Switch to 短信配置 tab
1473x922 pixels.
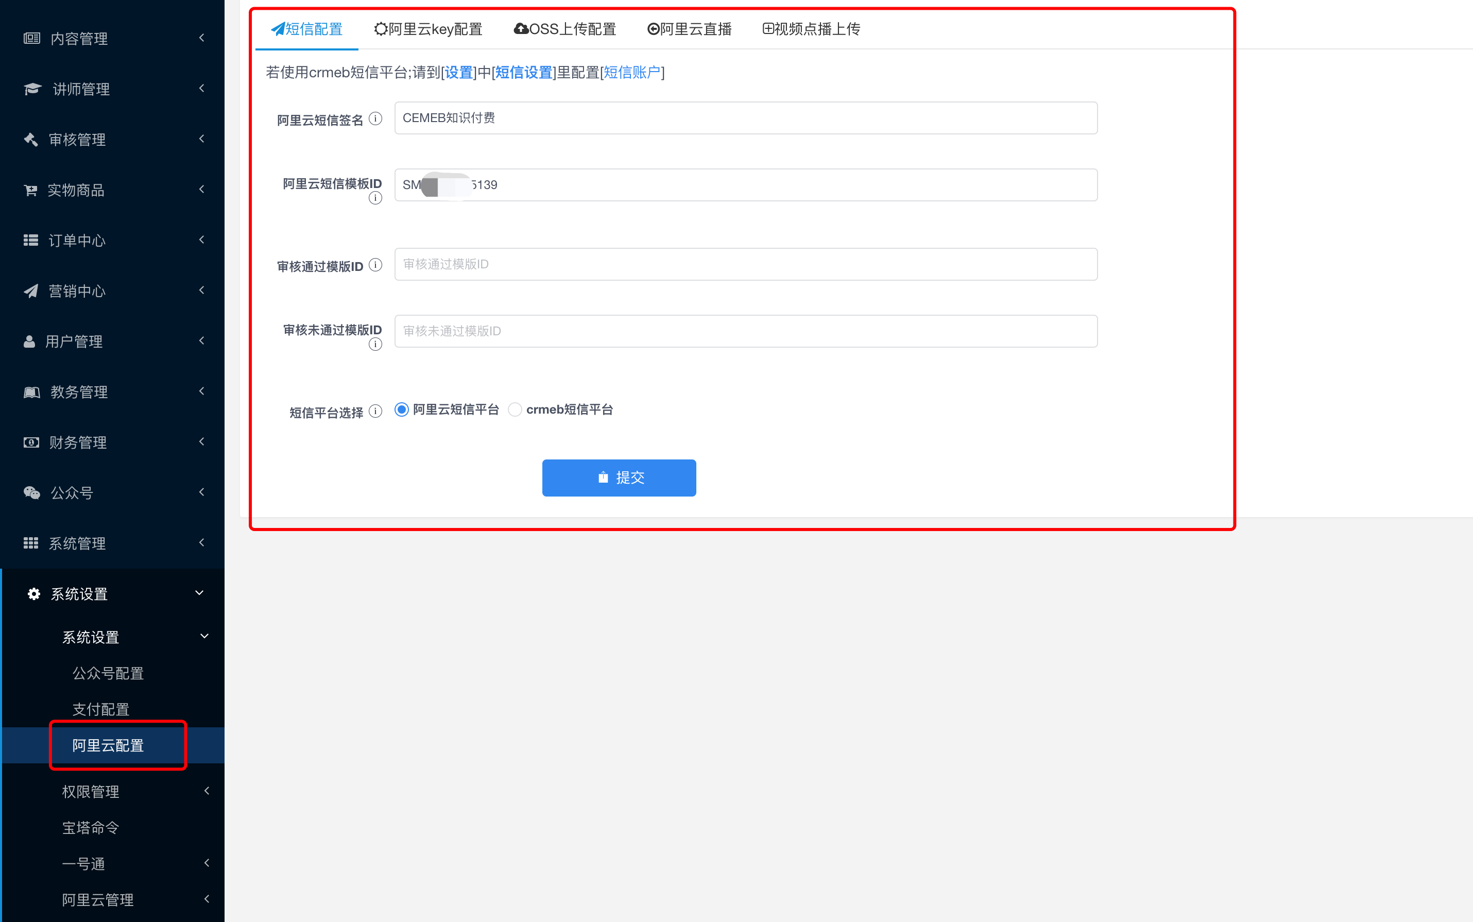306,29
